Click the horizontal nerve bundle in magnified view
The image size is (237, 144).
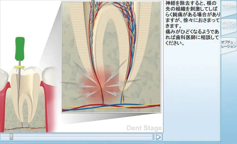(x=111, y=107)
